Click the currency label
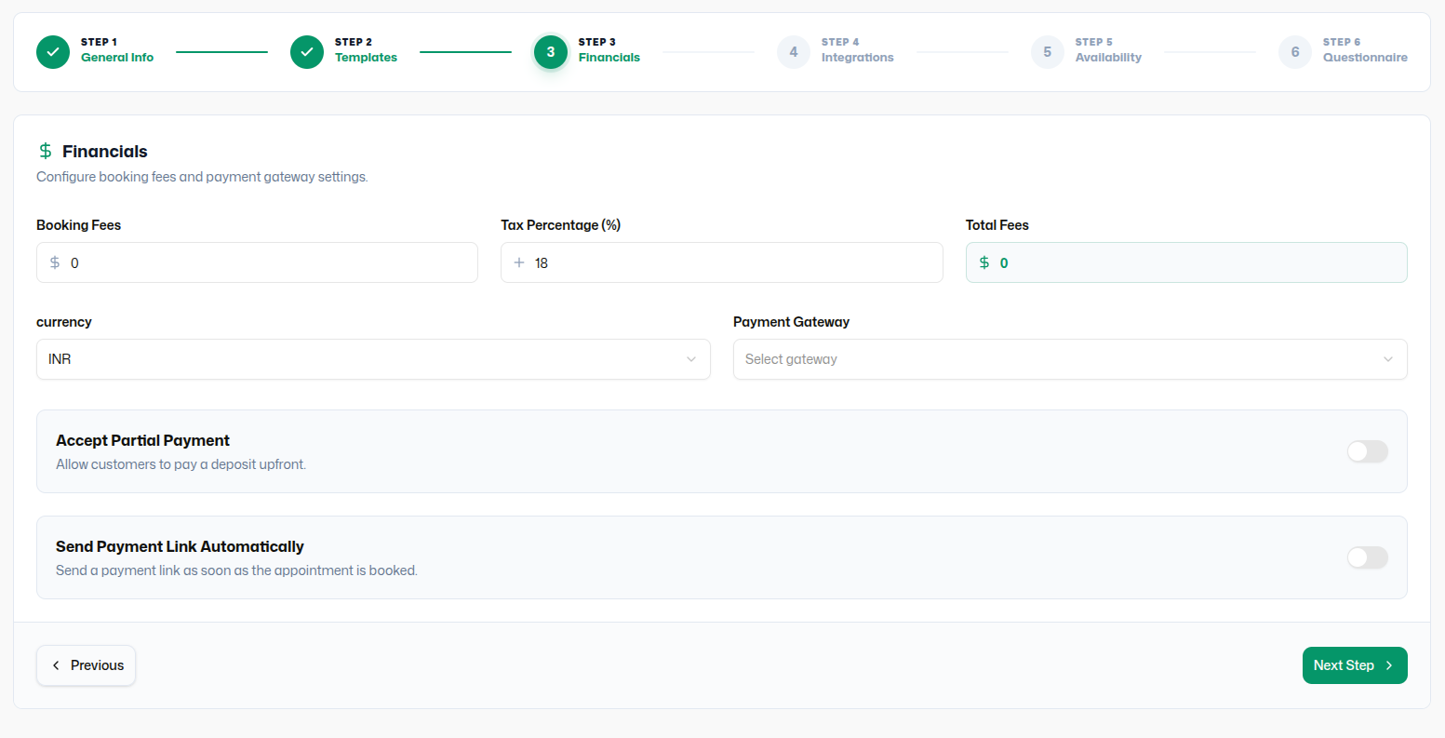This screenshot has width=1445, height=738. click(x=64, y=322)
